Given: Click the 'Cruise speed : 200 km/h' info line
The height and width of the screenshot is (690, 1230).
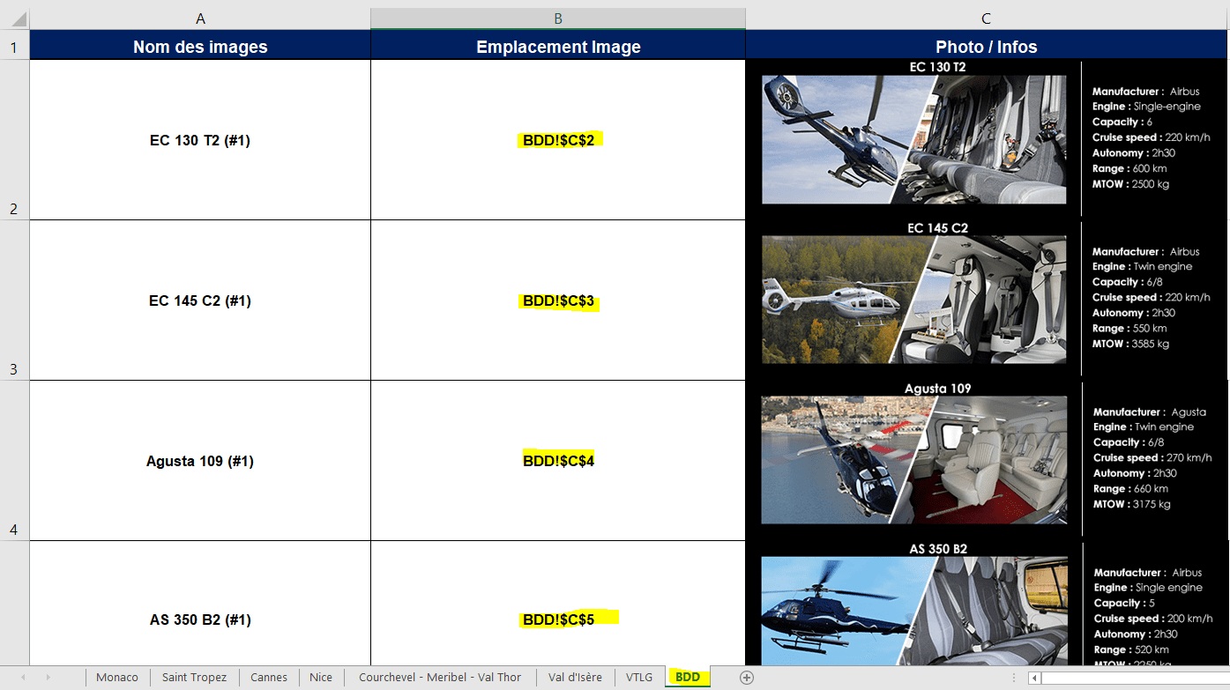Looking at the screenshot, I should 1153,619.
